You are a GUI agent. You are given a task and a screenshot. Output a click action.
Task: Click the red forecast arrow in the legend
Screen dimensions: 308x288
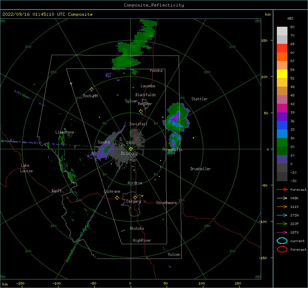282,189
